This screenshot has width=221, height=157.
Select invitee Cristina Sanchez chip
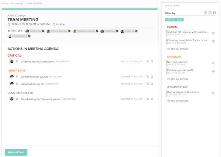click(x=59, y=31)
